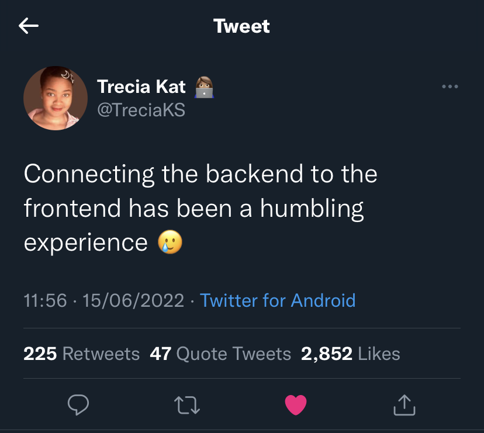Viewport: 484px width, 433px height.
Task: Click the technologist emoji beside the name
Action: click(x=203, y=88)
